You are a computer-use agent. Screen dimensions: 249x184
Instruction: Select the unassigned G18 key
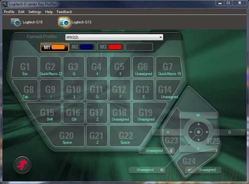coord(120,113)
